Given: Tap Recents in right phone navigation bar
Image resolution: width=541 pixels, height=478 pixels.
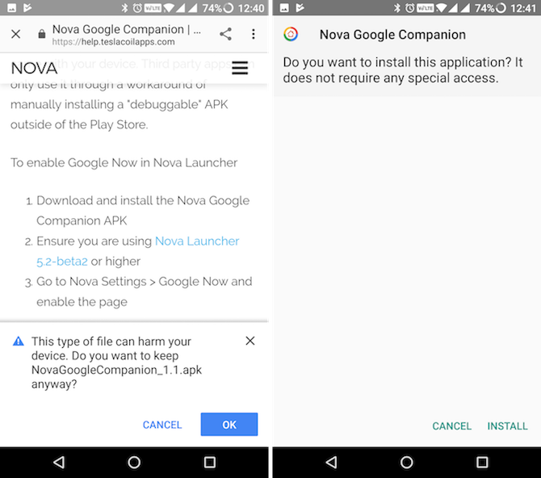Looking at the screenshot, I should coord(482,462).
